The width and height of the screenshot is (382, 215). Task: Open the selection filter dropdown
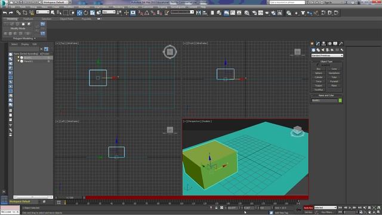[42, 12]
